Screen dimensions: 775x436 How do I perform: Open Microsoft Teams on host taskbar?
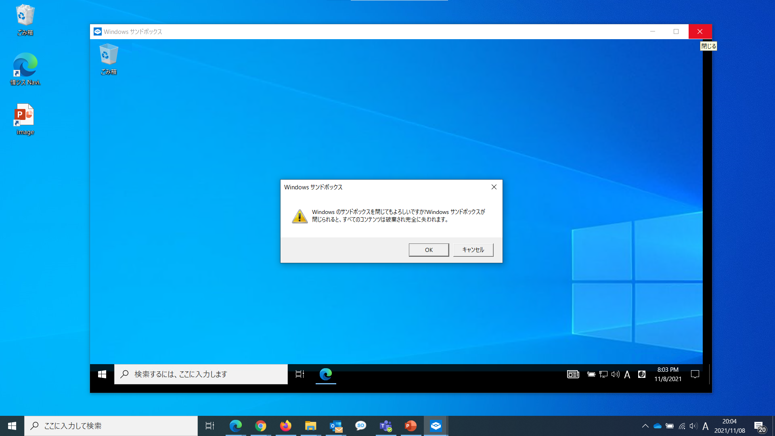pos(386,426)
